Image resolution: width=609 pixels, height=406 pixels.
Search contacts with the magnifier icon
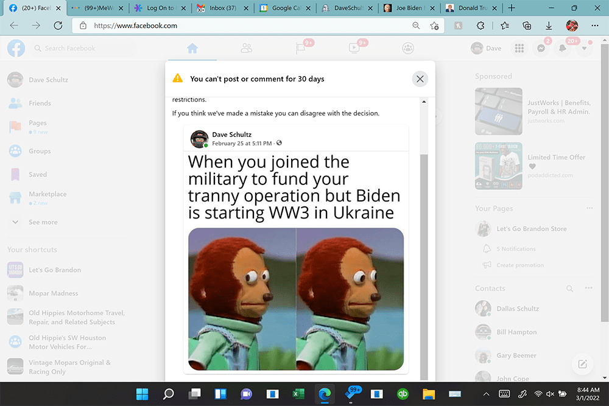569,289
